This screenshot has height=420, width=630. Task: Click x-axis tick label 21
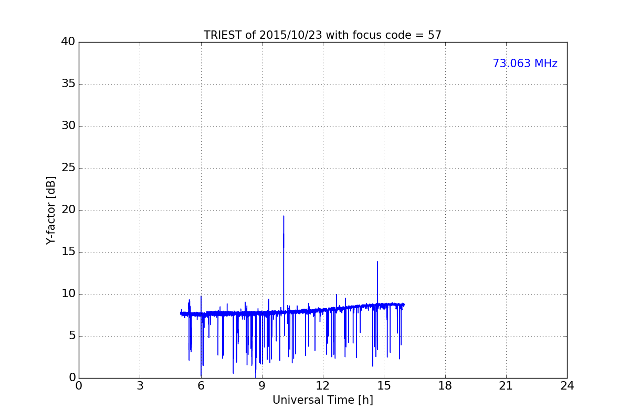point(506,386)
